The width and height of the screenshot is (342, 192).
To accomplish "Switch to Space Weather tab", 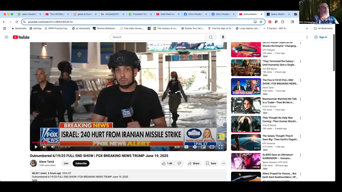I will click(x=279, y=14).
